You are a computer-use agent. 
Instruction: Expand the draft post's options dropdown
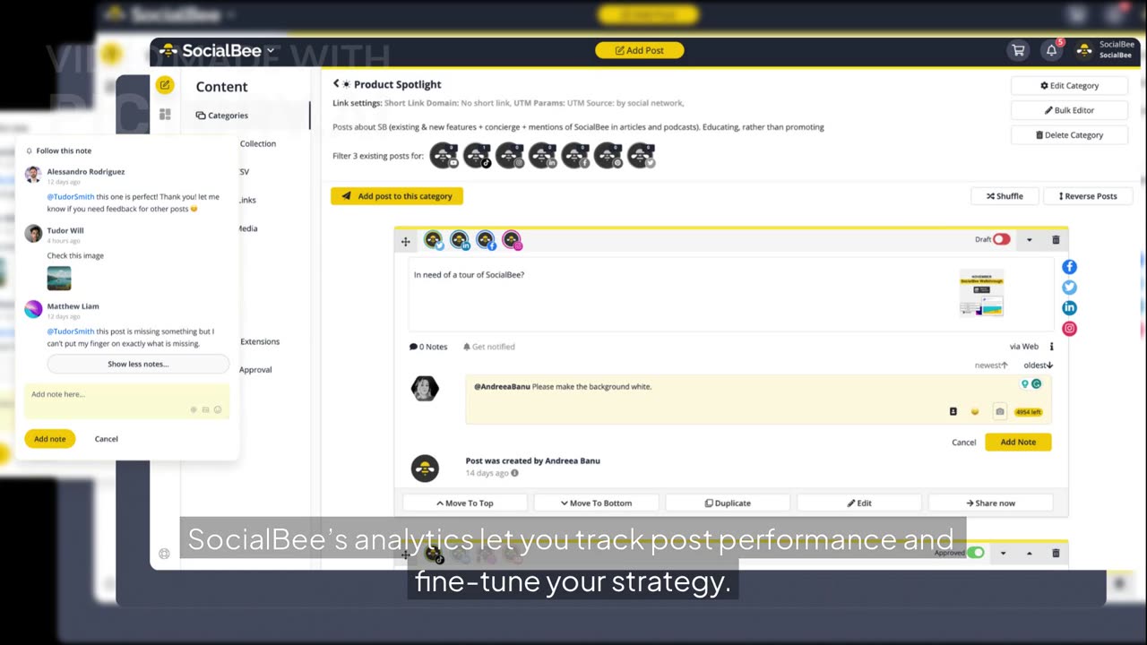(1029, 240)
